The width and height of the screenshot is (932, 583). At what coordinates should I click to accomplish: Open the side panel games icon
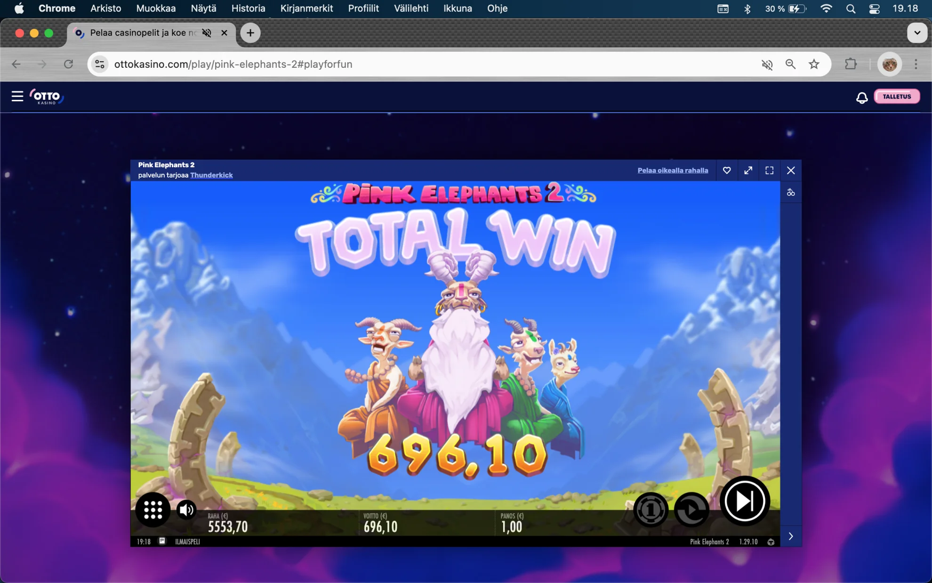coord(791,192)
